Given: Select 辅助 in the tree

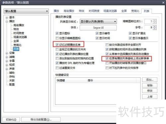Looking at the screenshot, I should pyautogui.click(x=12, y=73).
